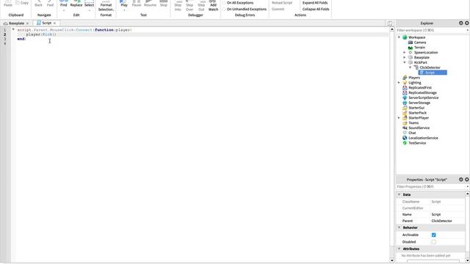The width and height of the screenshot is (470, 264).
Task: Collapse the KickPart tree node
Action: pos(405,62)
